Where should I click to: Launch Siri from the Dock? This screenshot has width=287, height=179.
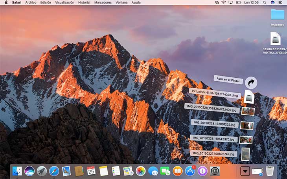[x=29, y=171]
